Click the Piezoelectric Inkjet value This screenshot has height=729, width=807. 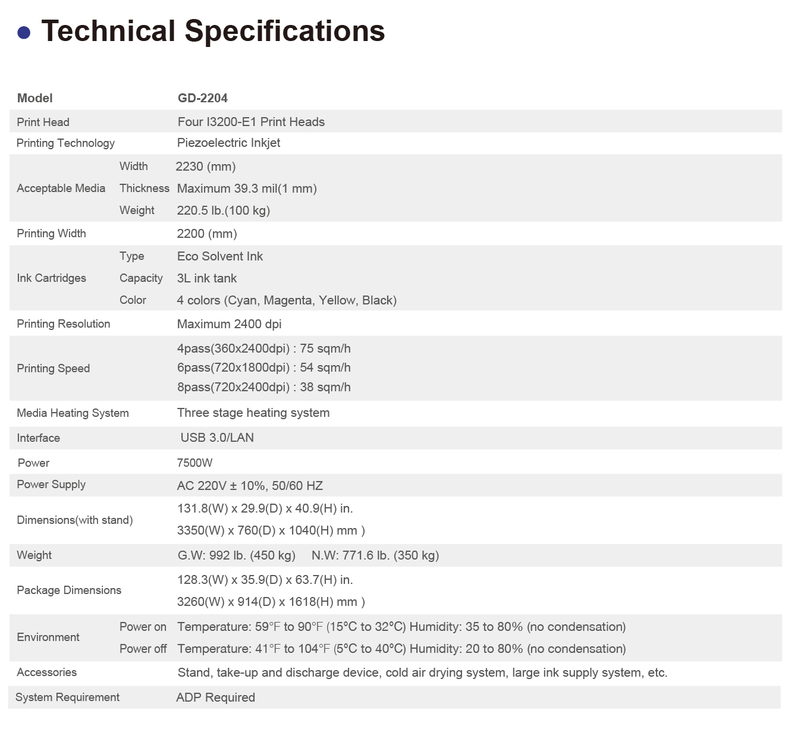[x=228, y=143]
